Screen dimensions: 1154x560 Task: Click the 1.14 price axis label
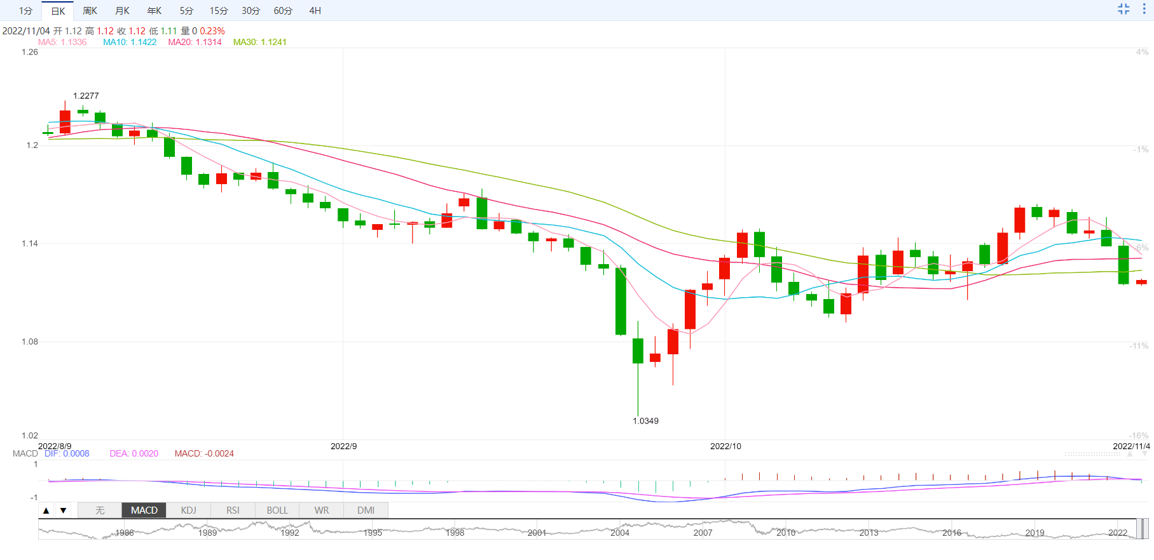[30, 243]
